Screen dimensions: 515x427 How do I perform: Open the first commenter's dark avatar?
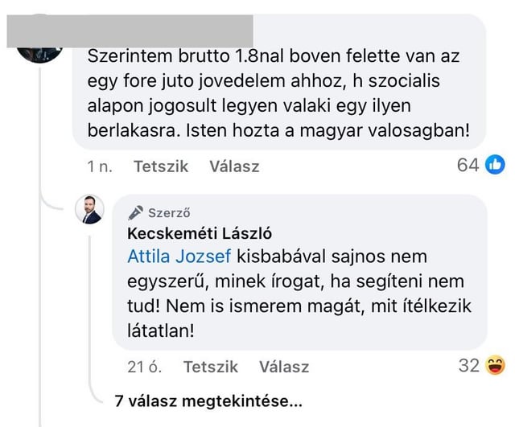[39, 55]
